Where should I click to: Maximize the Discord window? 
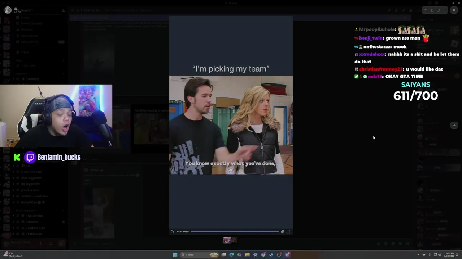pyautogui.click(x=453, y=3)
